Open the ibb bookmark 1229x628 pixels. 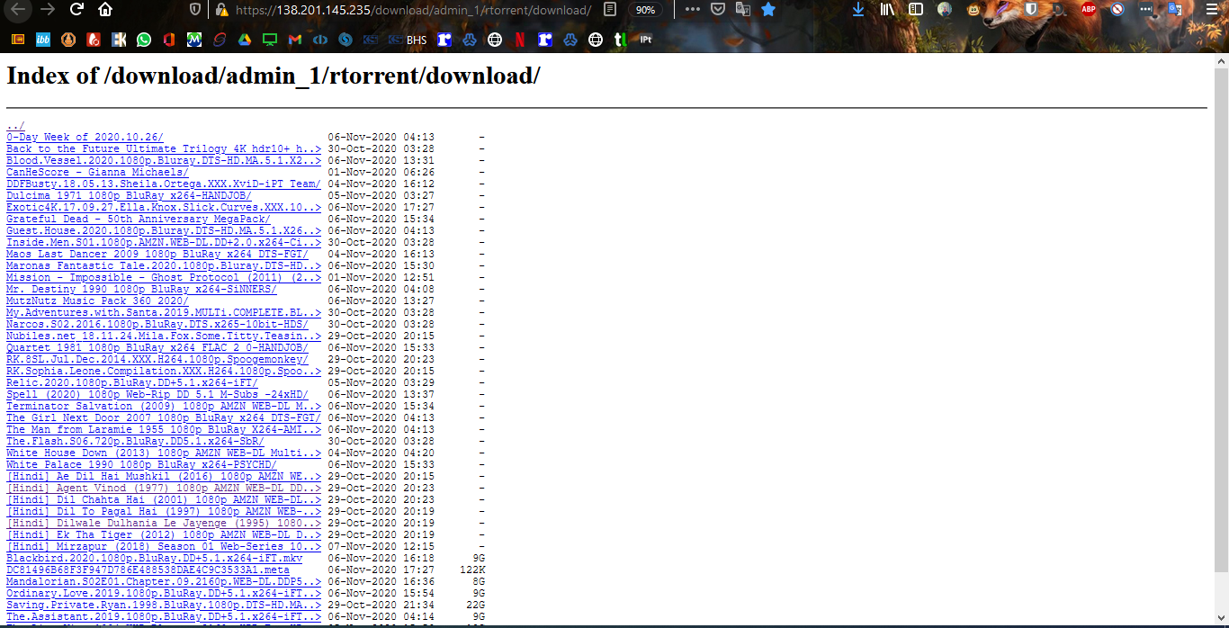(43, 40)
